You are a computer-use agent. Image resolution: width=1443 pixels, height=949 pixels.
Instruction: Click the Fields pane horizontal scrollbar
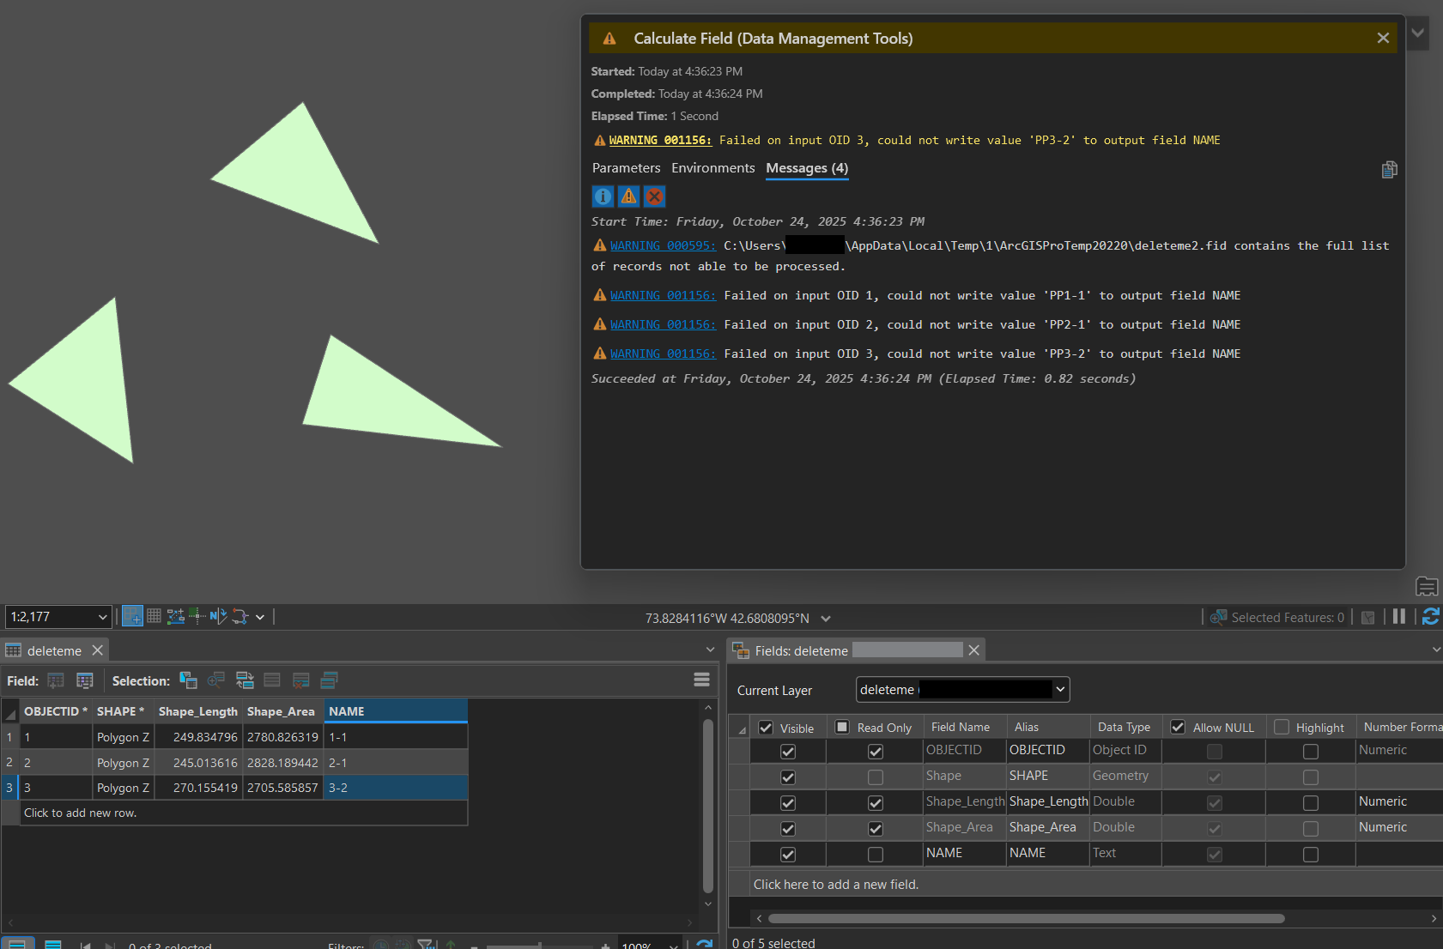coord(1026,918)
